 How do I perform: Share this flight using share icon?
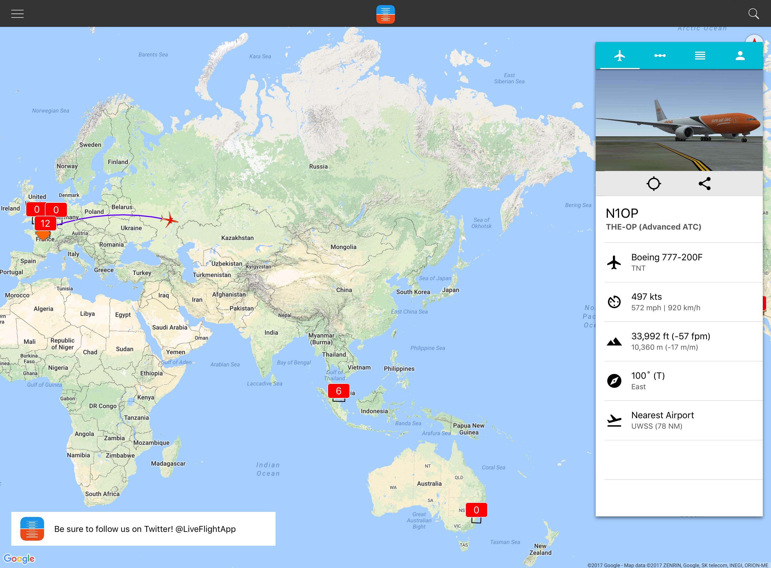point(705,184)
